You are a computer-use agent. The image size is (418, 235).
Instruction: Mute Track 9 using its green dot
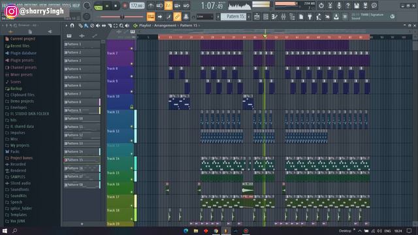coord(131,91)
